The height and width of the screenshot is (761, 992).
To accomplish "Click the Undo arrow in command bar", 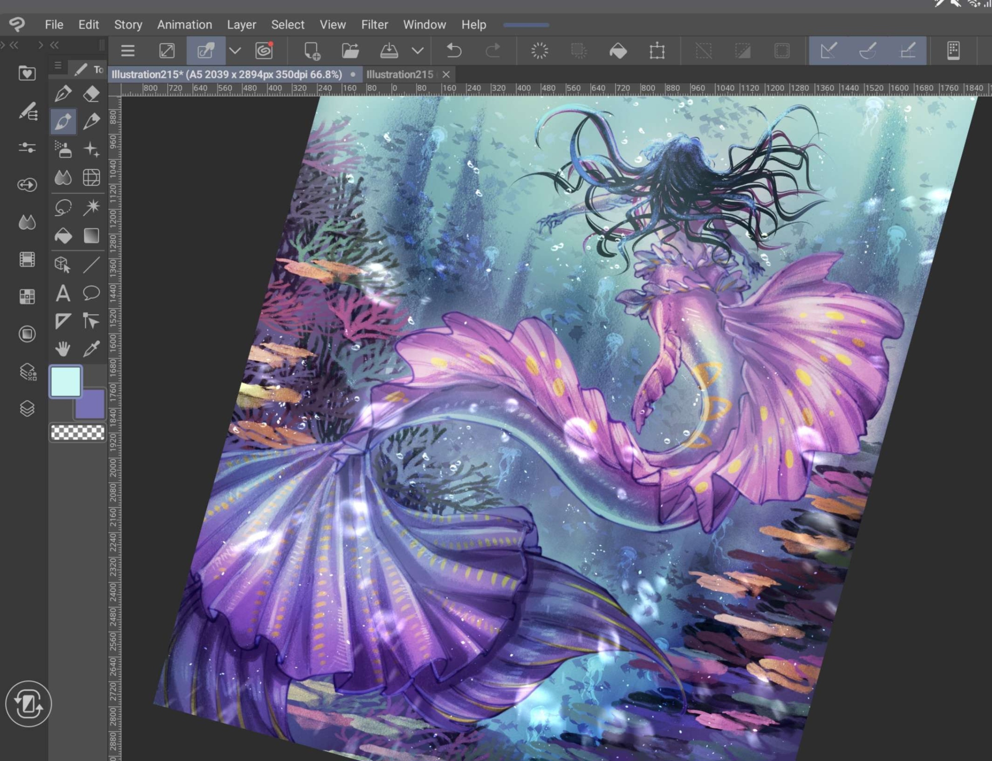I will [x=453, y=51].
